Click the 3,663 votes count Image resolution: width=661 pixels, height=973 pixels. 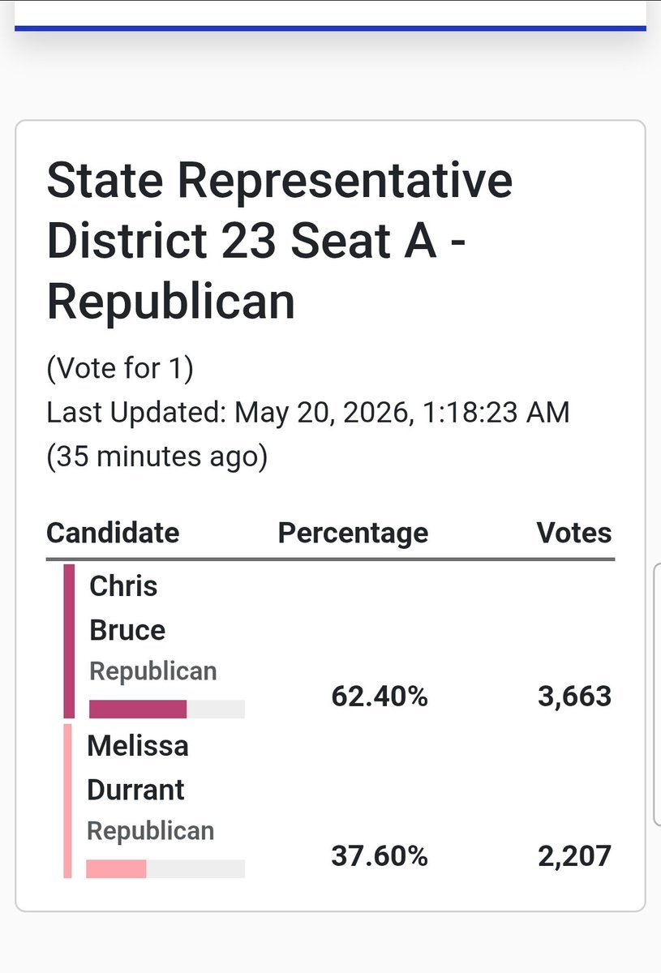point(575,697)
